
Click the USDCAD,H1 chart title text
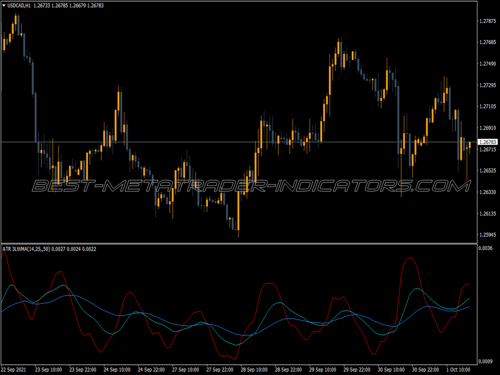(19, 6)
